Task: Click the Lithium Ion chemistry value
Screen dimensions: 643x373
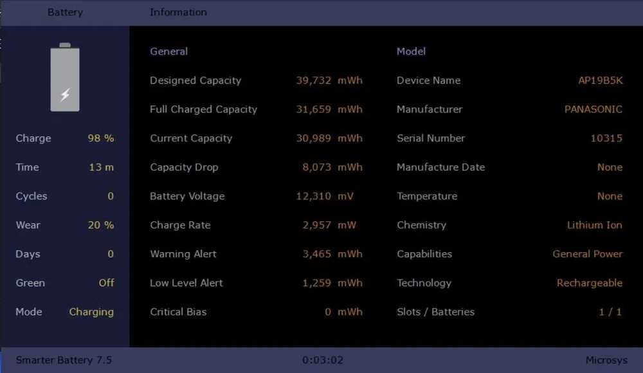Action: tap(594, 225)
